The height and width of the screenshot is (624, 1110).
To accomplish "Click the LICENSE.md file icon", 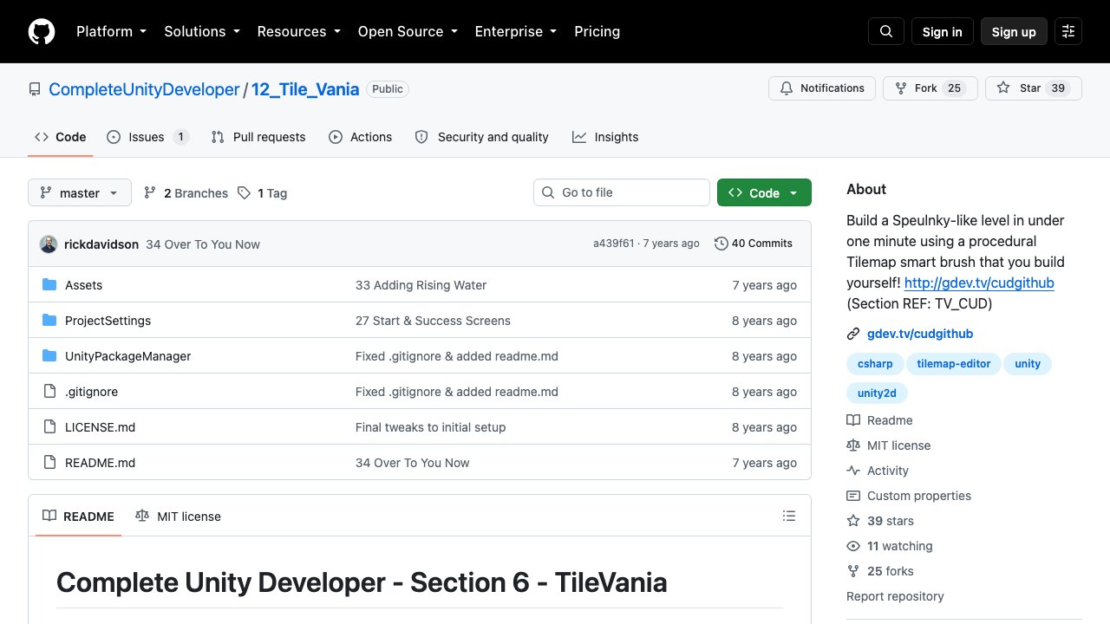I will pos(49,427).
